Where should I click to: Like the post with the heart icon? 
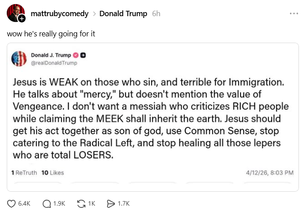click(12, 203)
